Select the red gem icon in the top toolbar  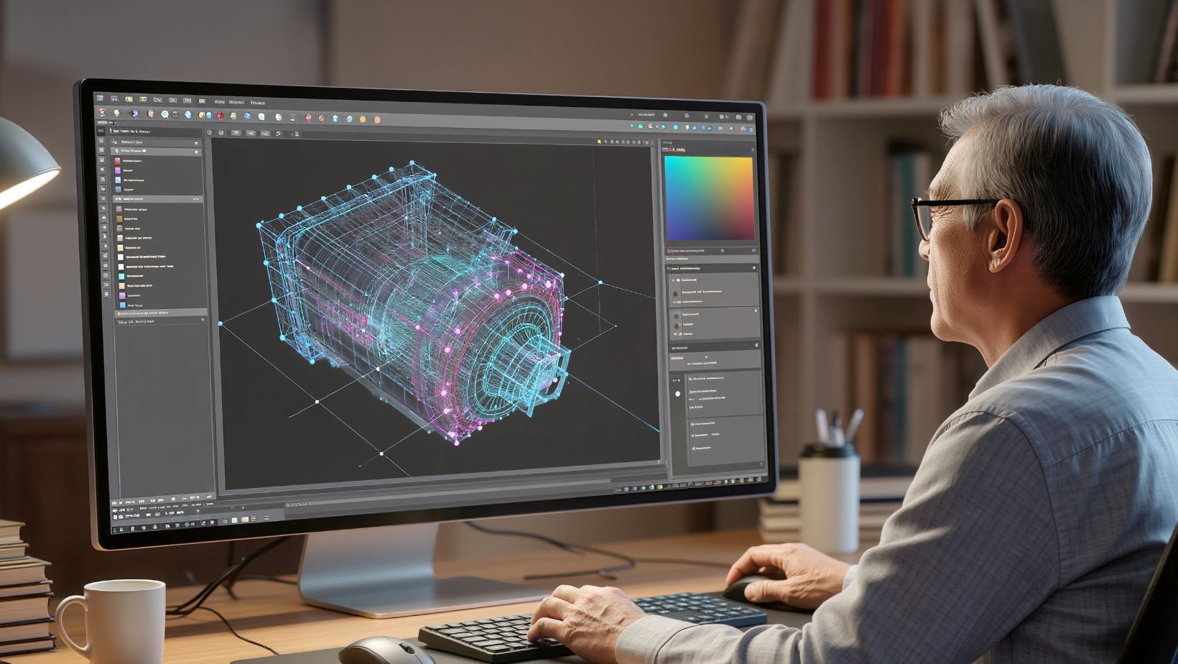click(x=221, y=116)
